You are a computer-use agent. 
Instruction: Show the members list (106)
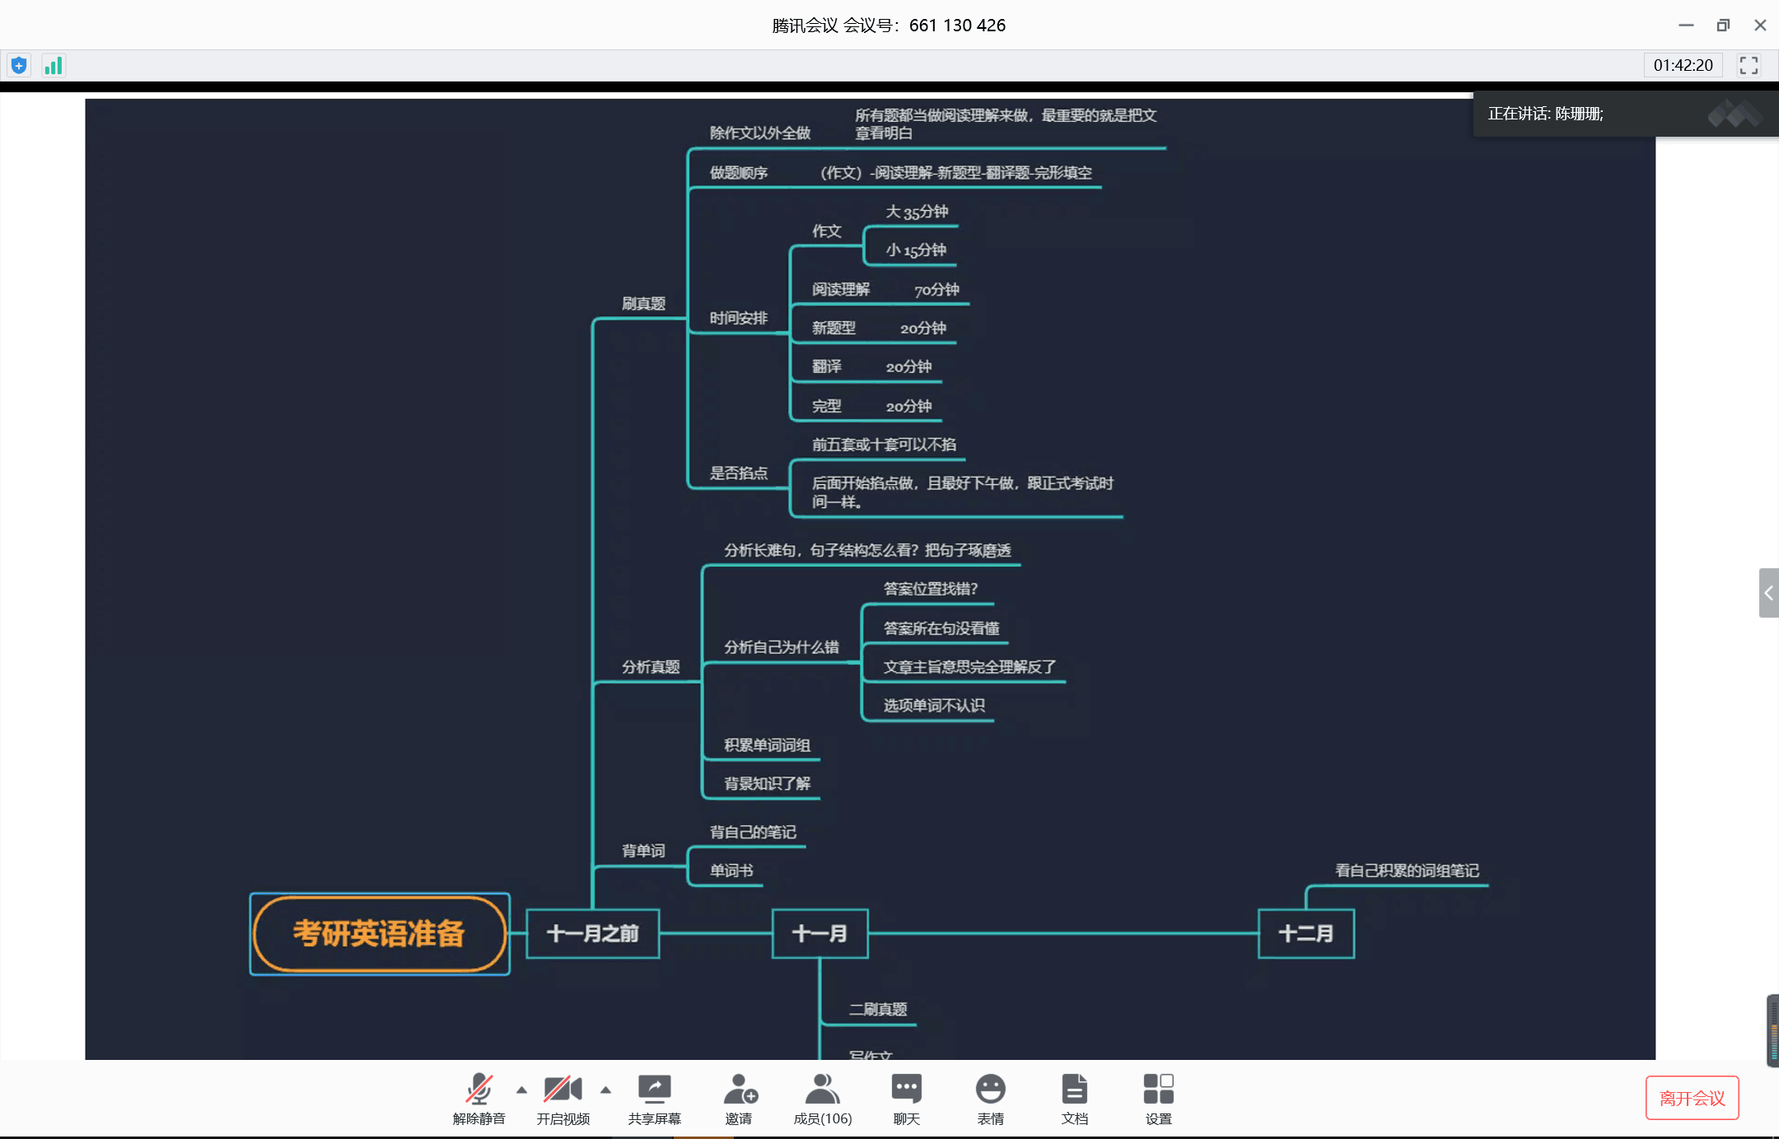coord(822,1090)
